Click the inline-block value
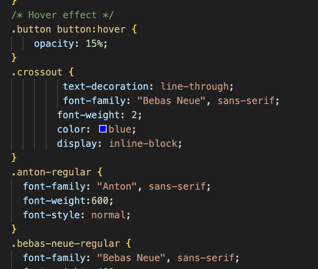Viewport: 318px width, 269px height. [x=143, y=144]
